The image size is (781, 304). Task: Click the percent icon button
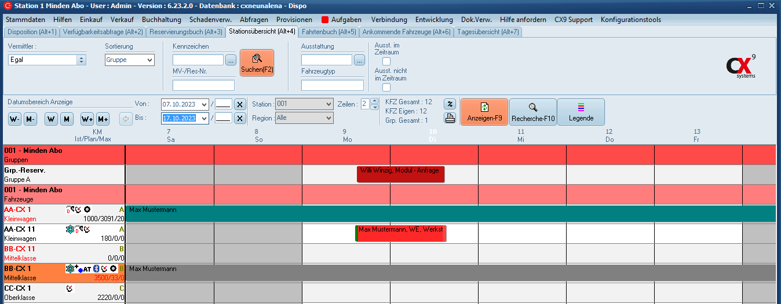tap(450, 104)
